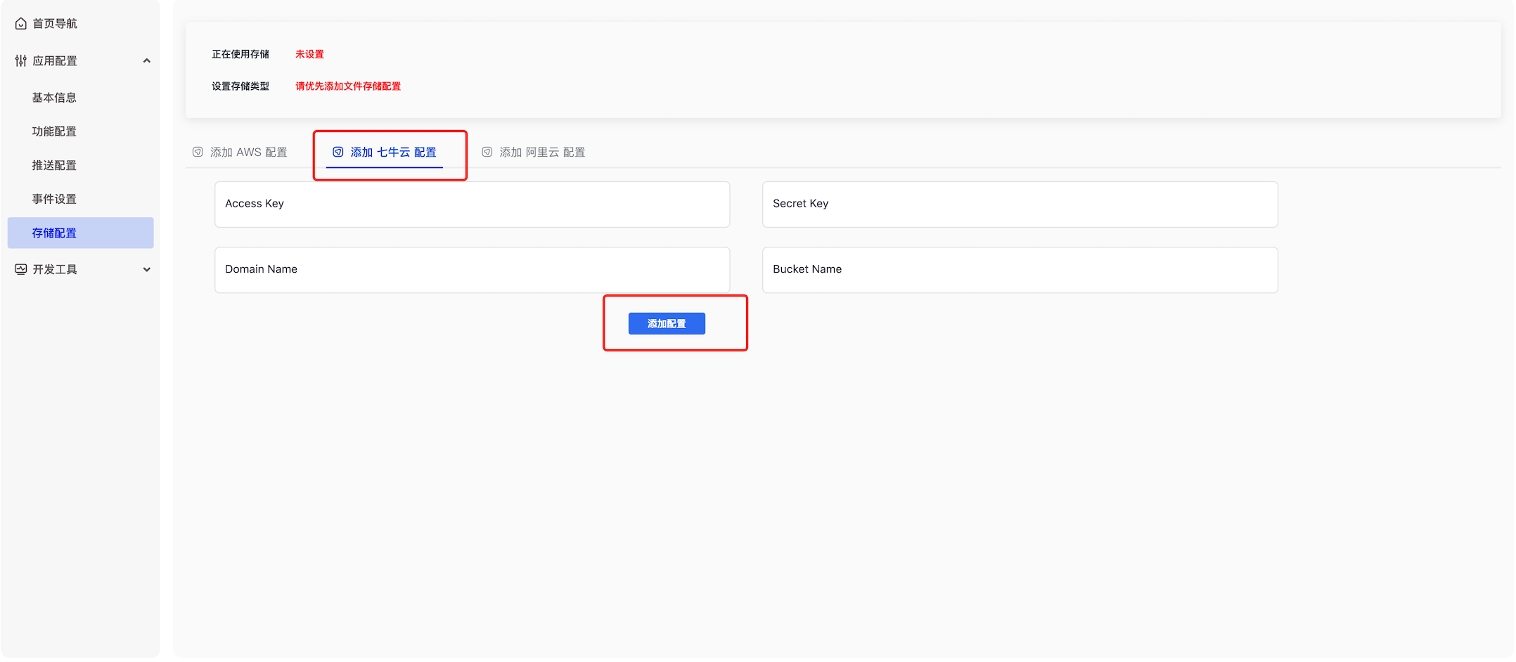Click the icon on the AWS 配置 tab
This screenshot has height=662, width=1516.
tap(198, 152)
